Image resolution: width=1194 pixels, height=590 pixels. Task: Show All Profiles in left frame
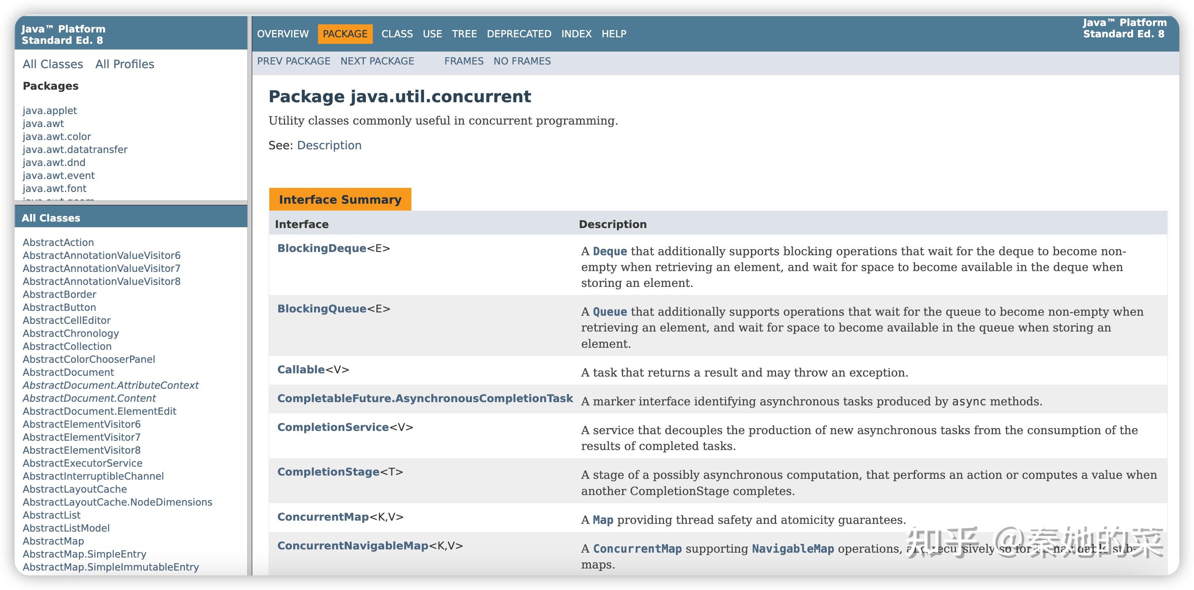(x=125, y=64)
